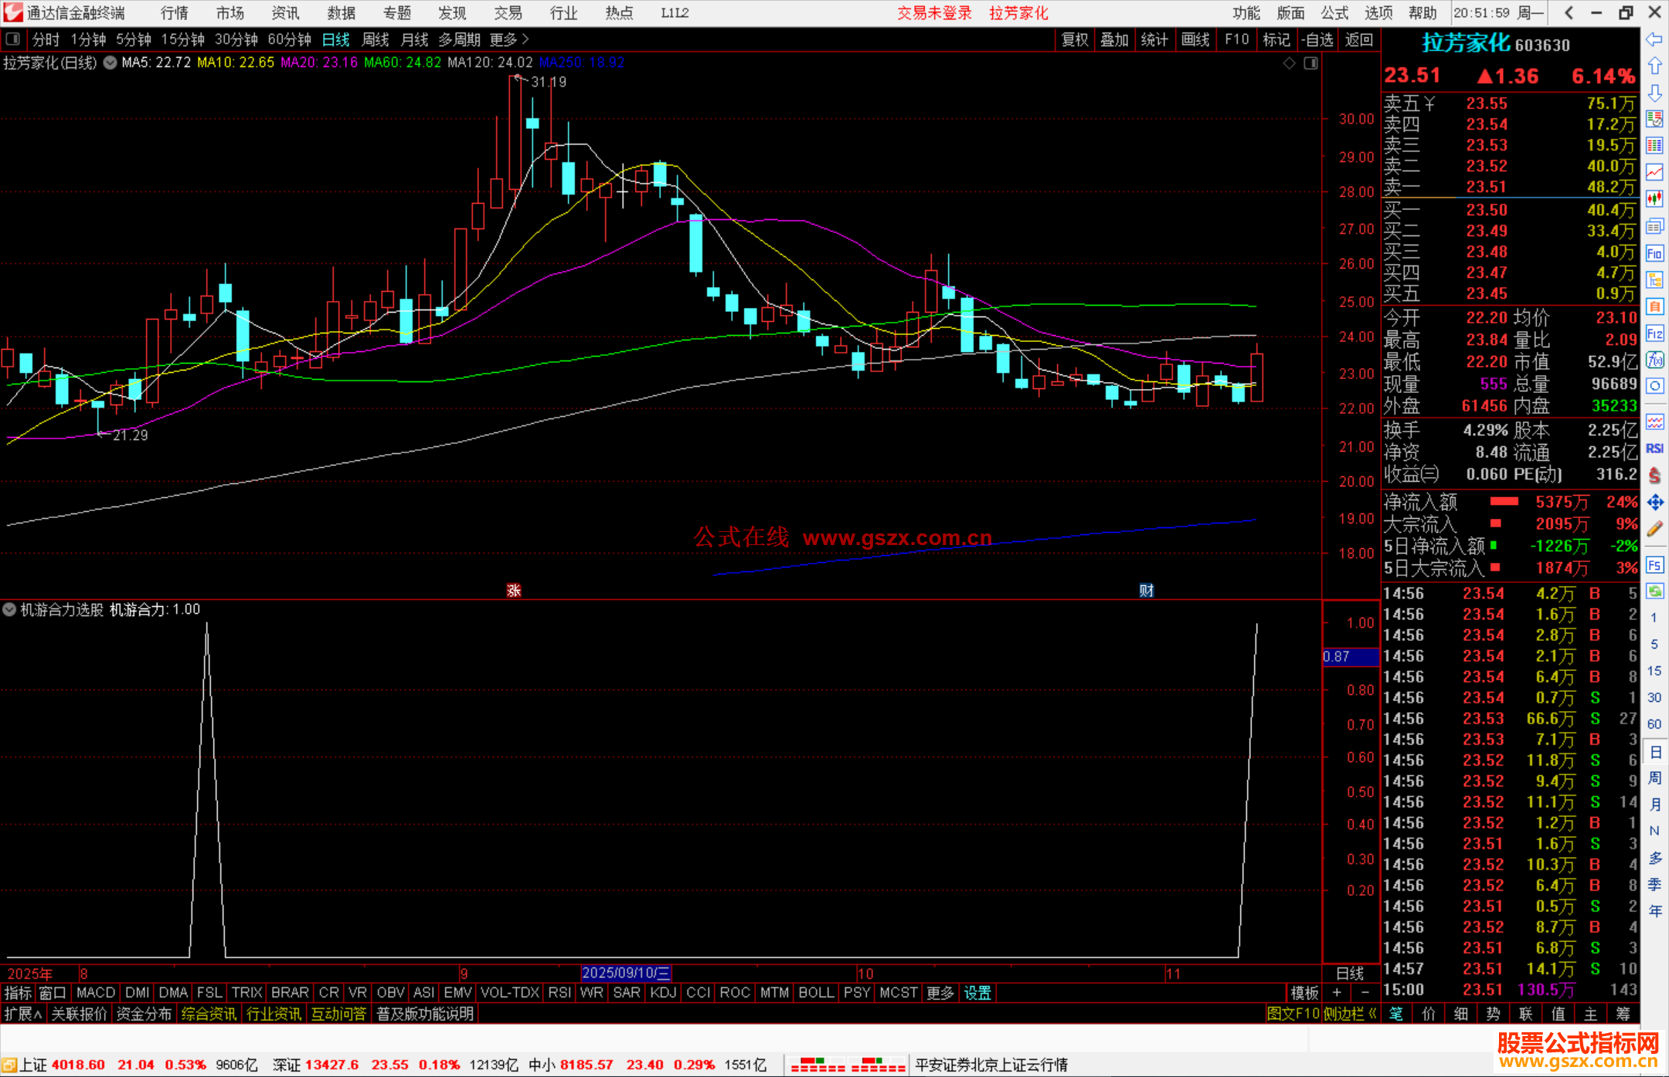This screenshot has width=1669, height=1077.
Task: Toggle the 机游合力选股 indicator round button
Action: (x=9, y=609)
